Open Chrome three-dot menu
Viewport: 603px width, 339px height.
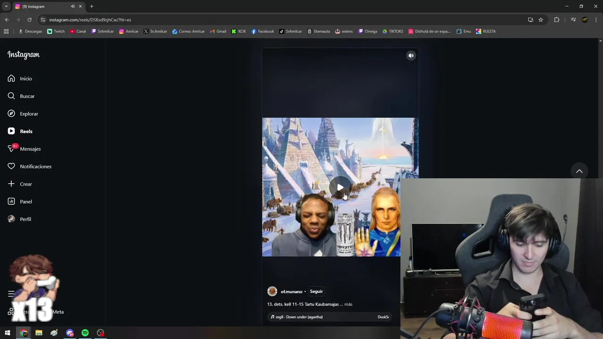tap(596, 20)
